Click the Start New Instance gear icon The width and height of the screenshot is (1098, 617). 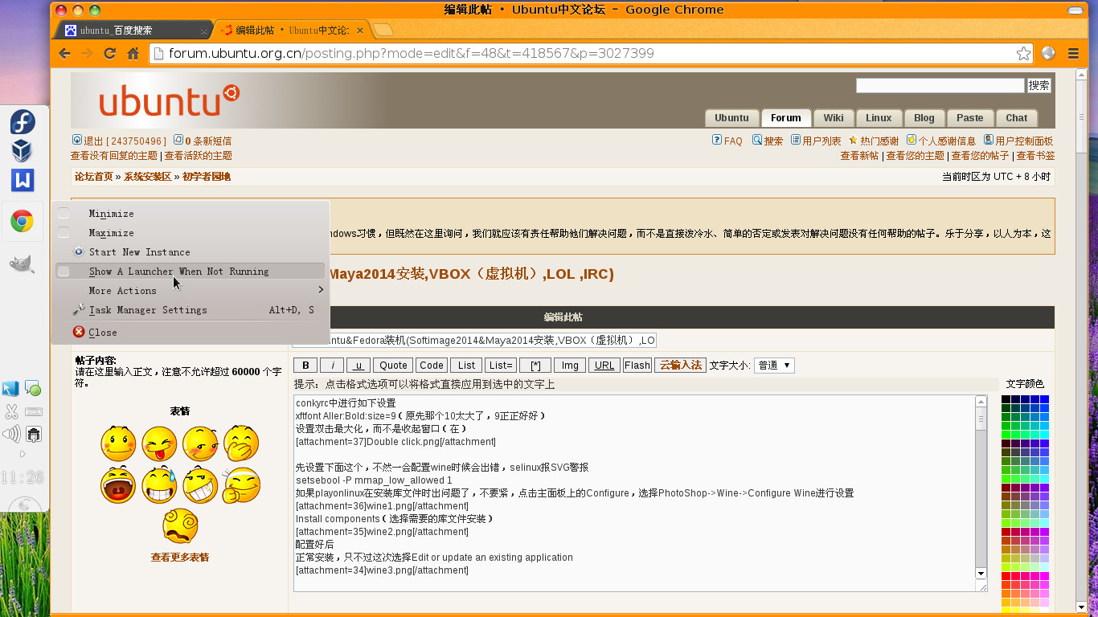click(79, 251)
